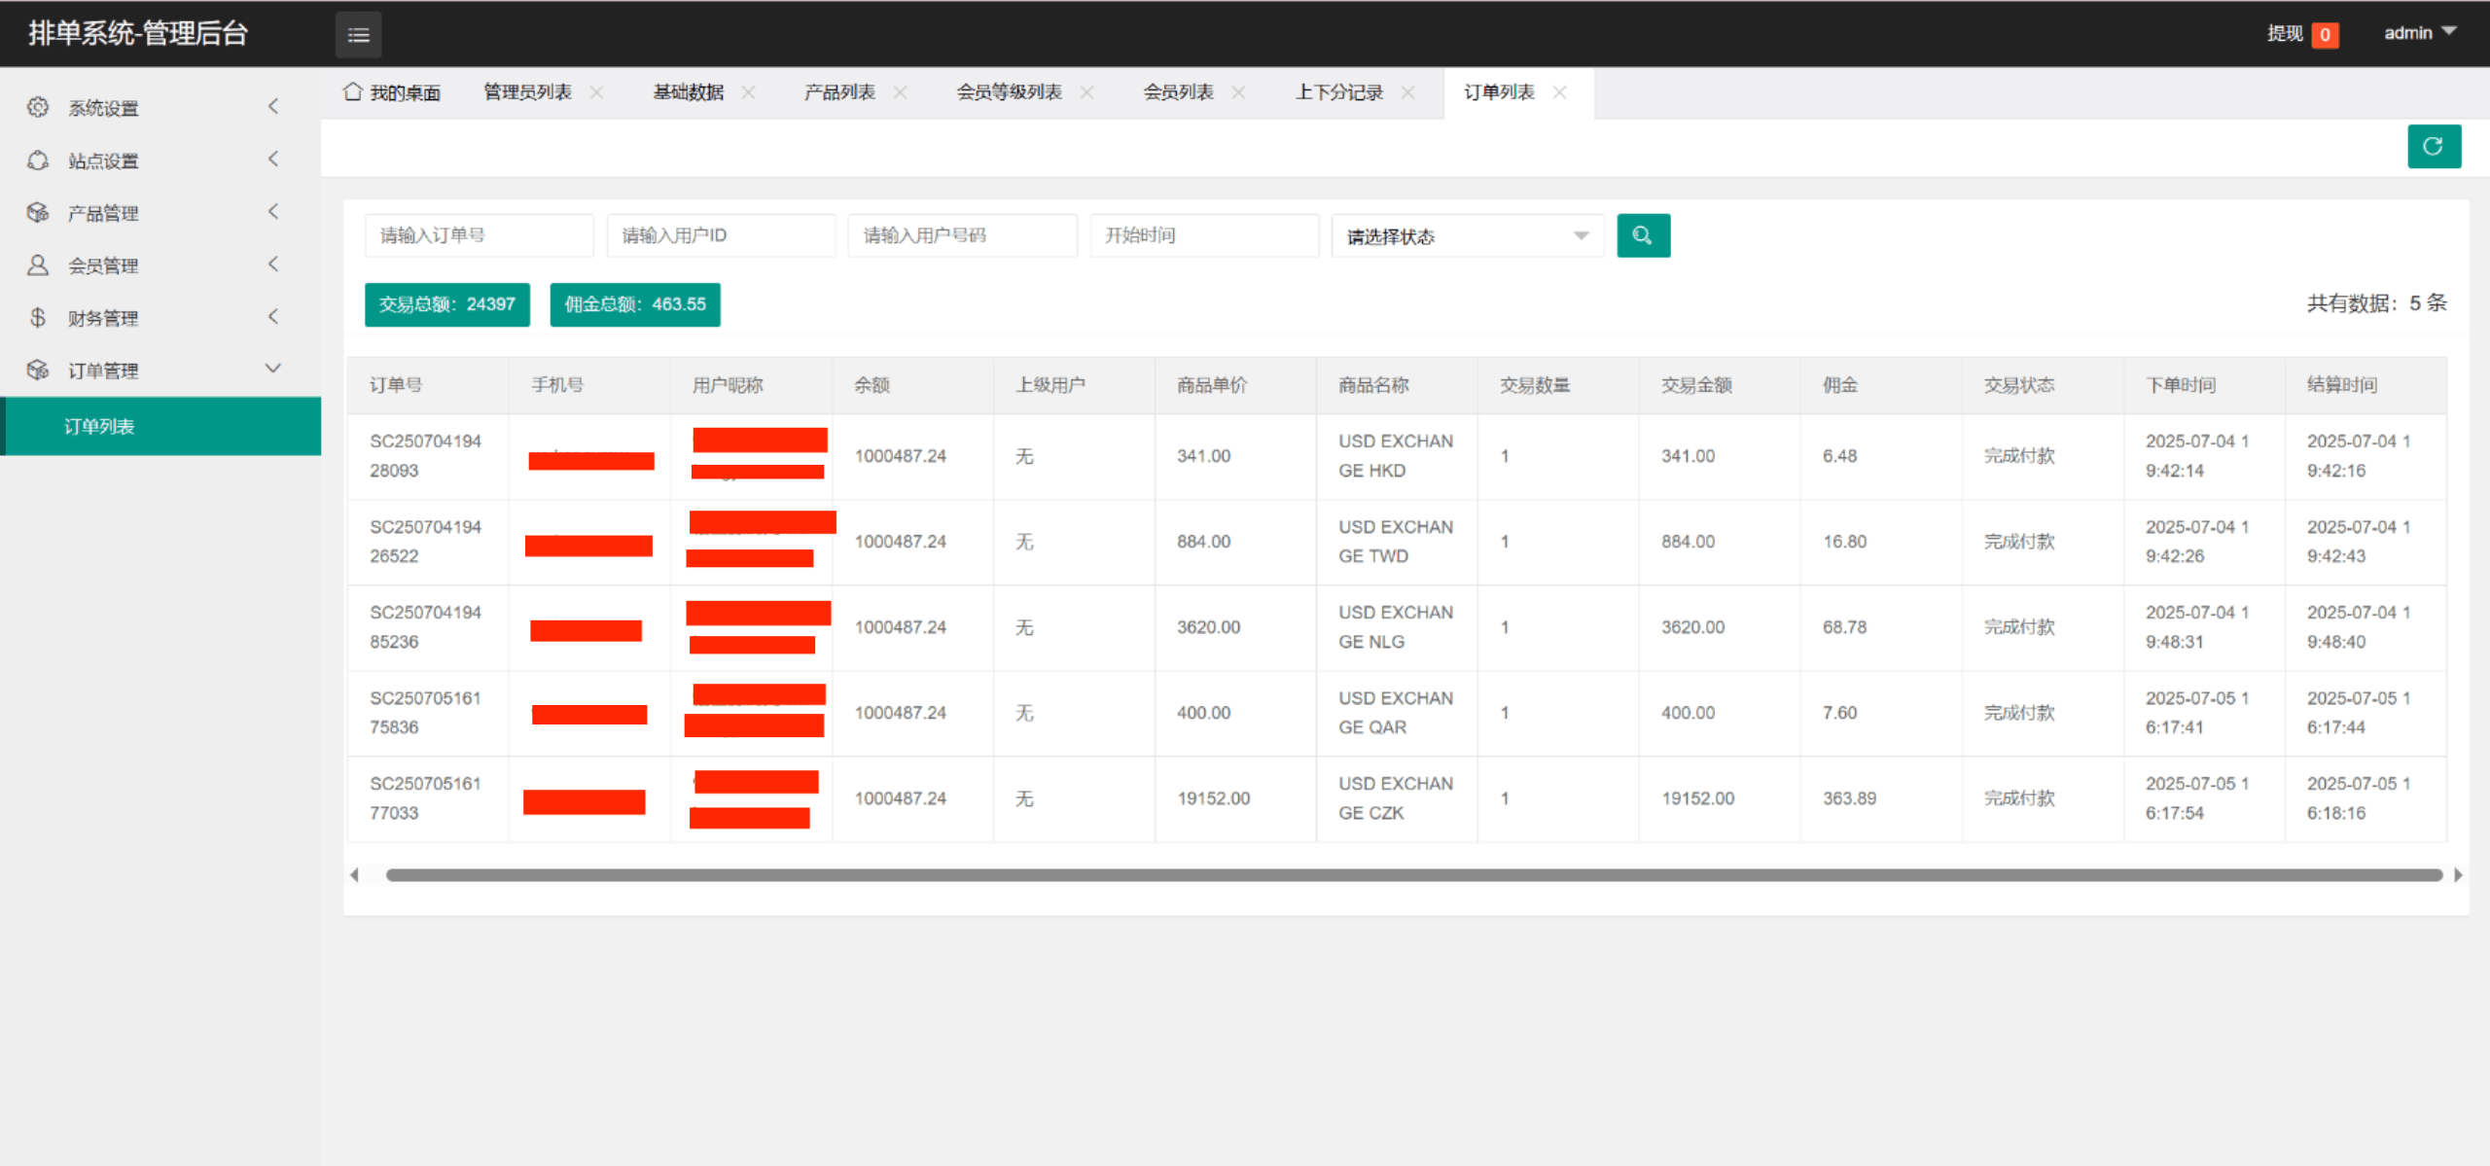The height and width of the screenshot is (1166, 2490).
Task: Click the 会员管理 person icon
Action: pyautogui.click(x=38, y=265)
